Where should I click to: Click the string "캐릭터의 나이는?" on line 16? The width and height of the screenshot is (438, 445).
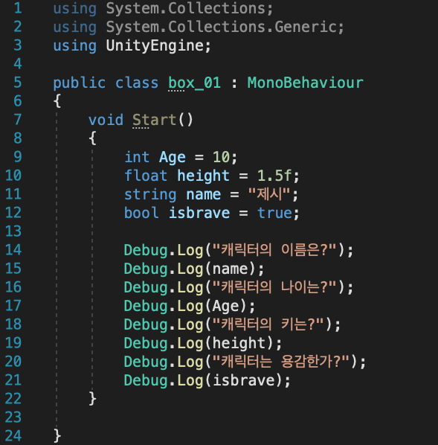tap(274, 287)
